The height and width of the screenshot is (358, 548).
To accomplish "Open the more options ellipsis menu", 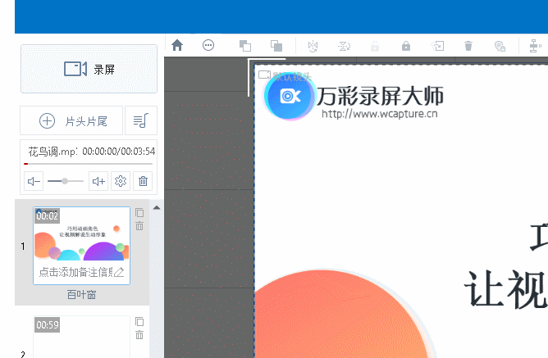I will pyautogui.click(x=208, y=46).
